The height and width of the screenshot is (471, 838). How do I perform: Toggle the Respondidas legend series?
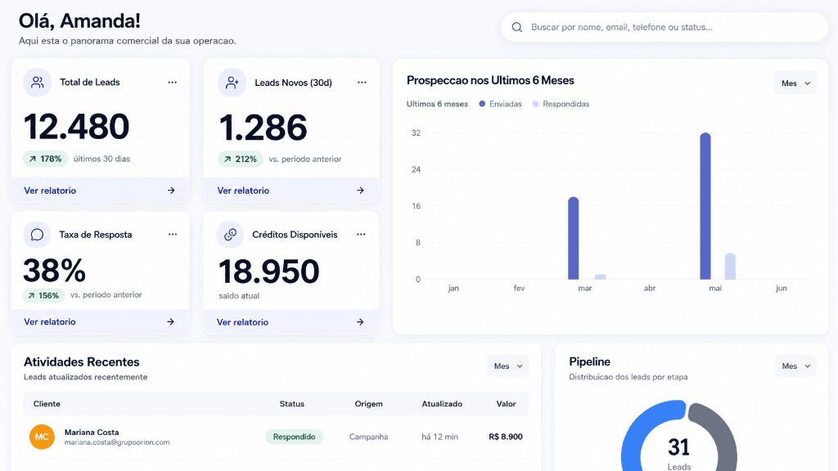tap(561, 104)
